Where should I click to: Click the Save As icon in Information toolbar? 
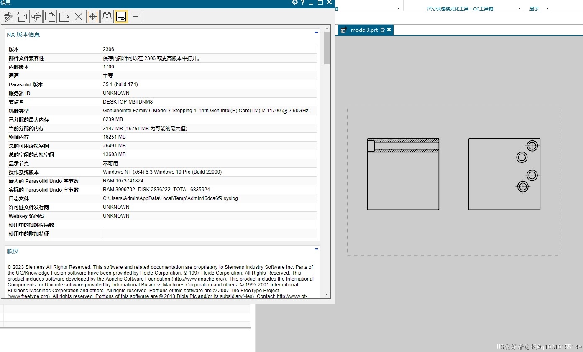point(8,17)
